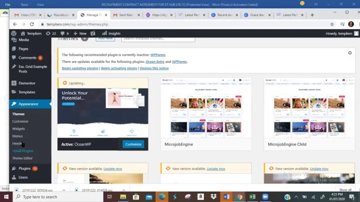Click Update now on the first theme
Viewport: 360px width, 202px height.
113,168
